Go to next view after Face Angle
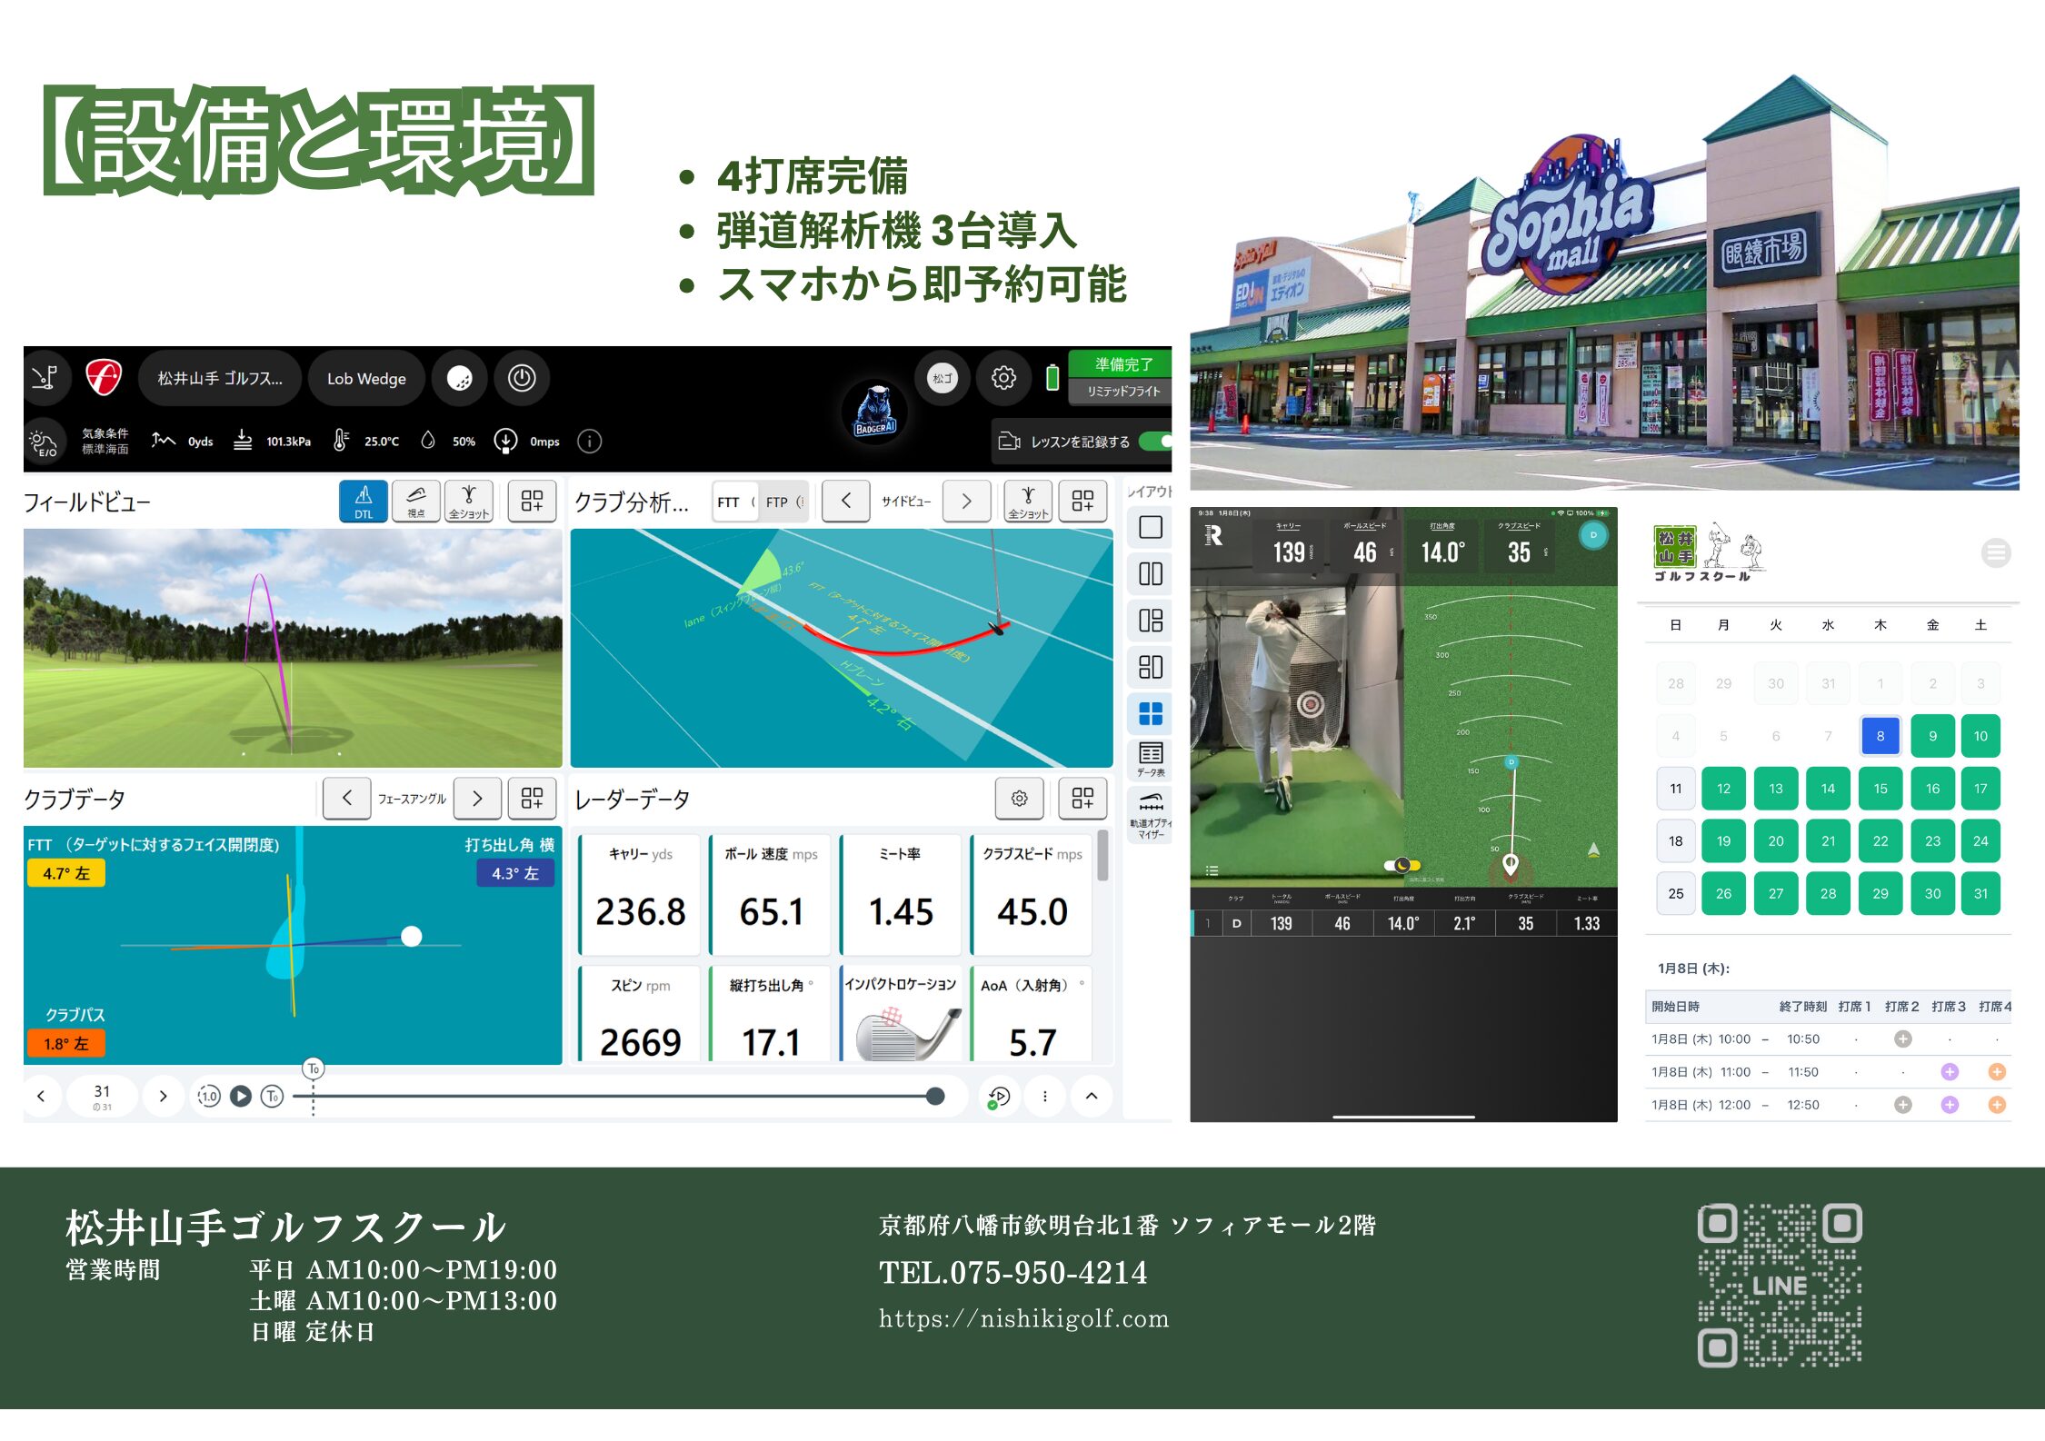The width and height of the screenshot is (2045, 1441). coord(477,798)
